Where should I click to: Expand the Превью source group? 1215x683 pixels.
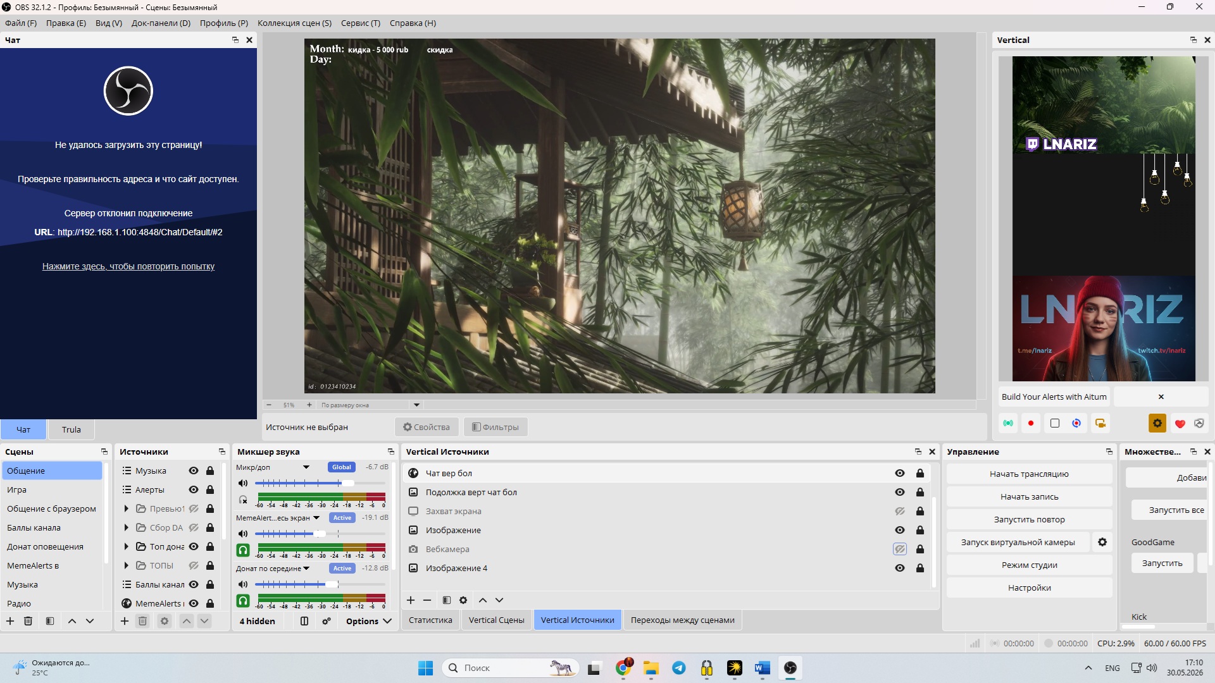[x=126, y=508]
